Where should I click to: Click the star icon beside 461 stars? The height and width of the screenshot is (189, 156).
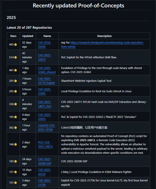click(x=15, y=70)
